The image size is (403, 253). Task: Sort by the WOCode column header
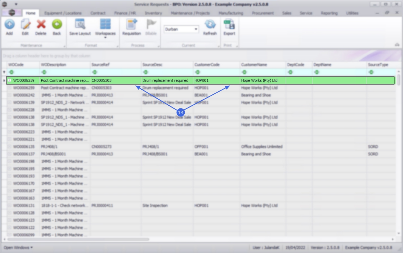23,65
